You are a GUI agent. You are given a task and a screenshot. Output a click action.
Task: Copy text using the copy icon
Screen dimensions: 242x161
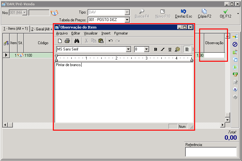[93, 41]
